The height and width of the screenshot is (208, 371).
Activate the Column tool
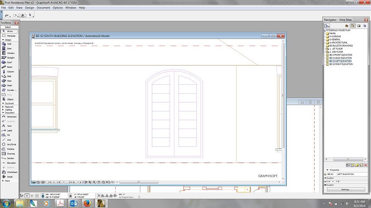9,72
